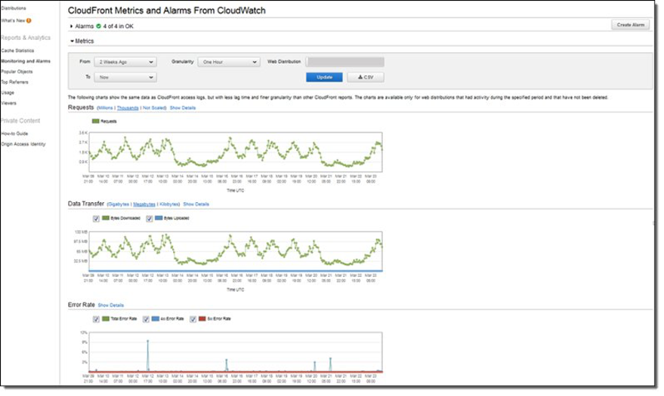Toggle the Total Error Rate checkbox
The image size is (664, 396).
coord(96,319)
